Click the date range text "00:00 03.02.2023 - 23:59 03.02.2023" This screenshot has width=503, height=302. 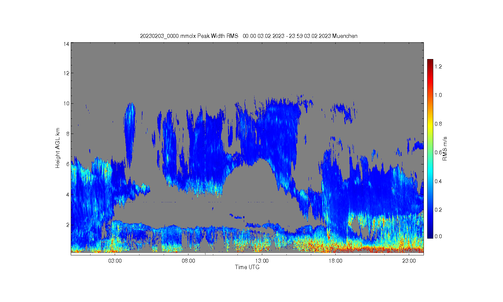click(287, 36)
